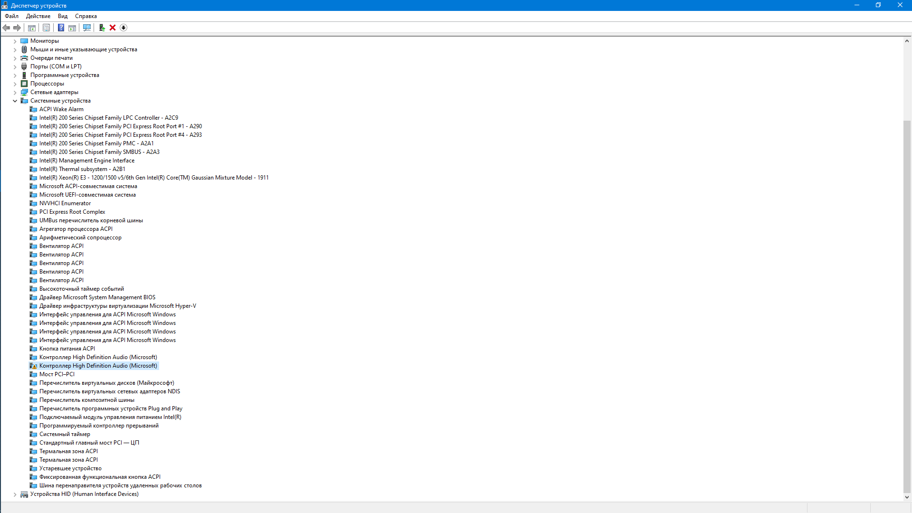Open the Действие menu

point(38,16)
